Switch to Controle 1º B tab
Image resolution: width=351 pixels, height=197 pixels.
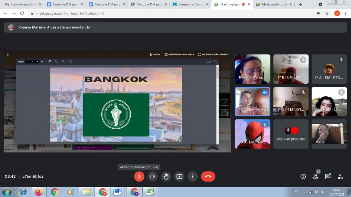pyautogui.click(x=65, y=4)
